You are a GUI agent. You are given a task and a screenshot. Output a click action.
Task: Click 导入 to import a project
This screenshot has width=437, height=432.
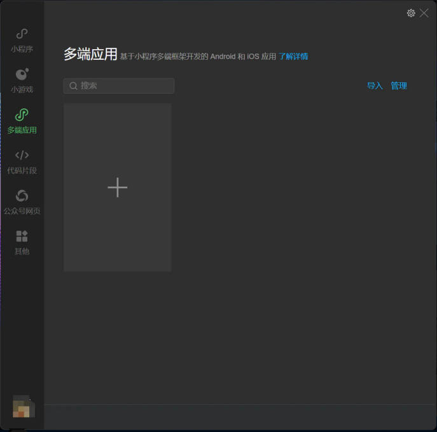pos(375,86)
